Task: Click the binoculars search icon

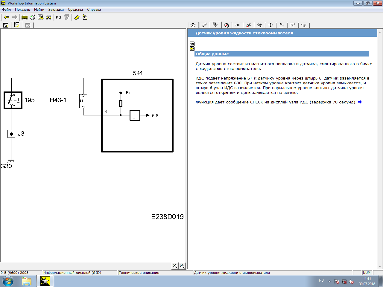Action: point(49,17)
